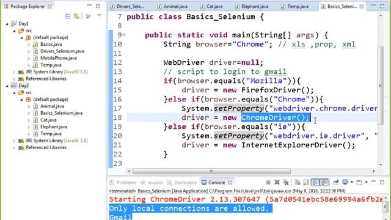Select Elephant.java in Package Explorer tree
This screenshot has width=391, height=220.
click(x=54, y=127)
